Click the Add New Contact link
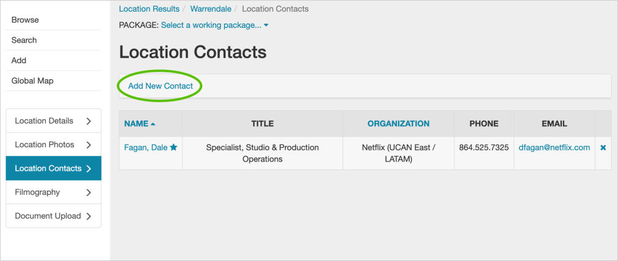The image size is (618, 261). [161, 86]
